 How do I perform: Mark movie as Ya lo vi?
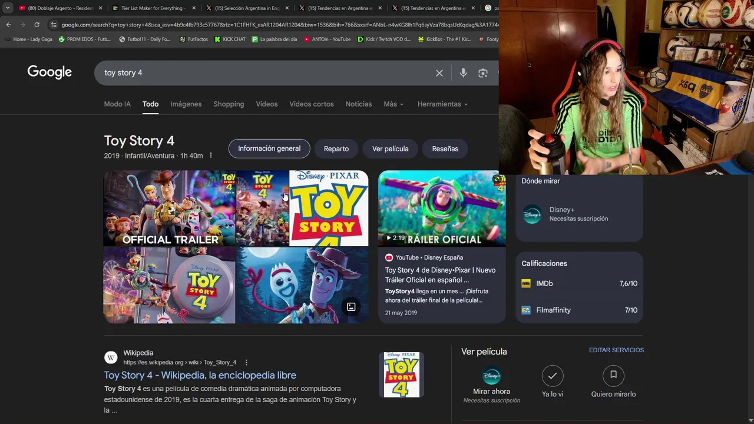(x=553, y=382)
